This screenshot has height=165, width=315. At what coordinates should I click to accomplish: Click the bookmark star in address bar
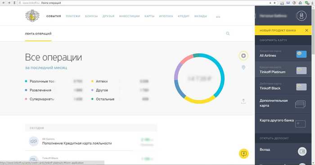coord(274,3)
